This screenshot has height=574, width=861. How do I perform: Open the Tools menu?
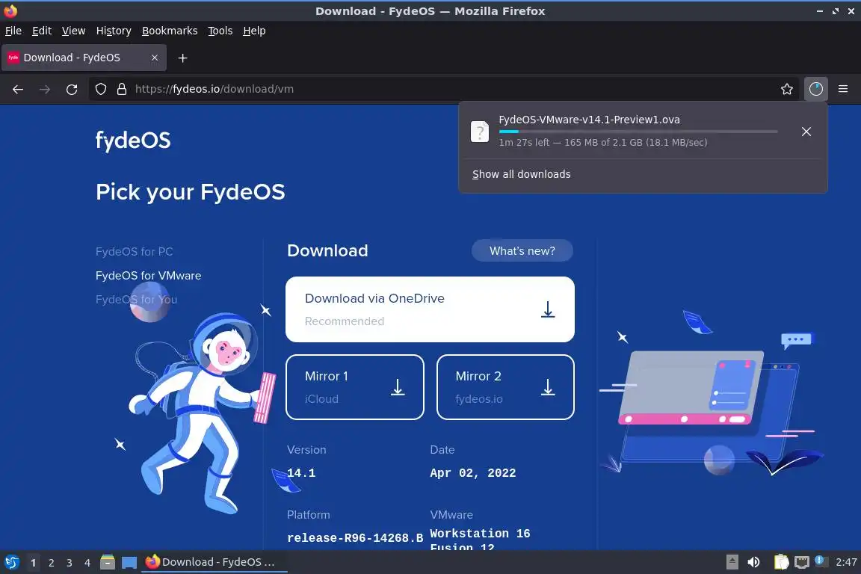click(220, 31)
